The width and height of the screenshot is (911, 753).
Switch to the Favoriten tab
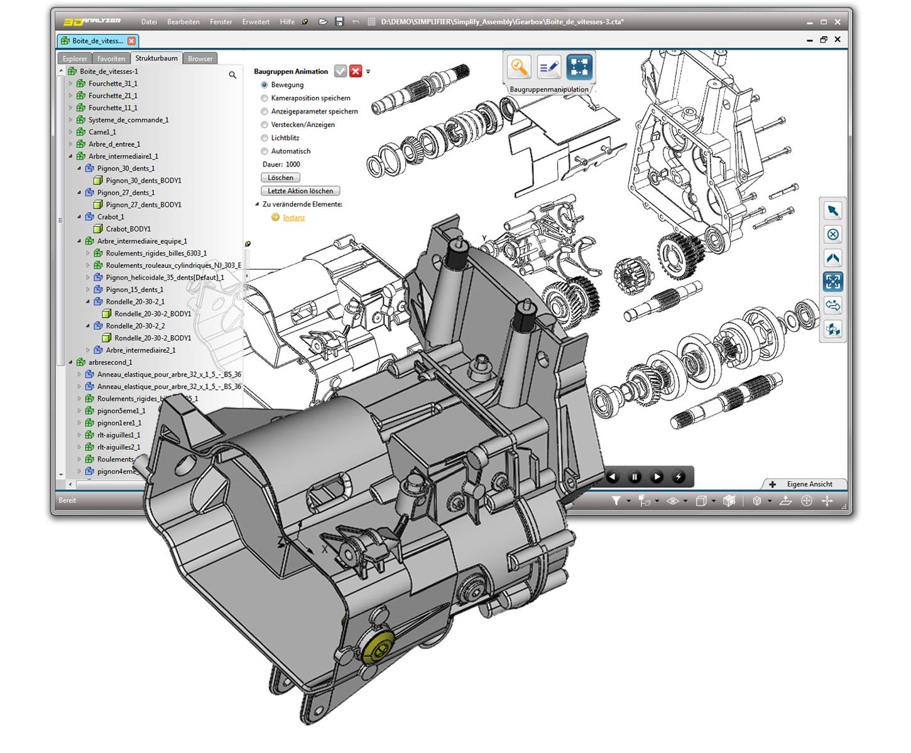(x=111, y=58)
